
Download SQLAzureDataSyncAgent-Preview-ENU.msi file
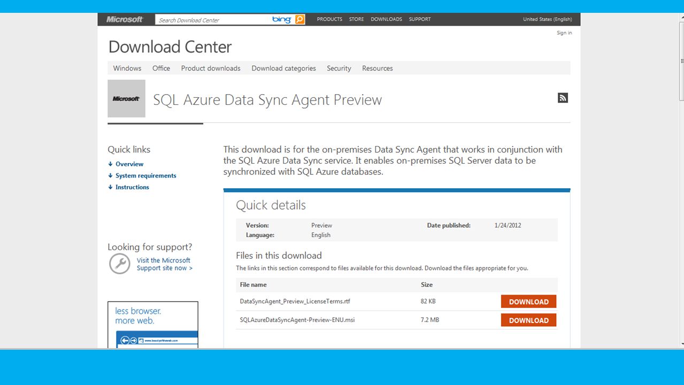coord(528,320)
